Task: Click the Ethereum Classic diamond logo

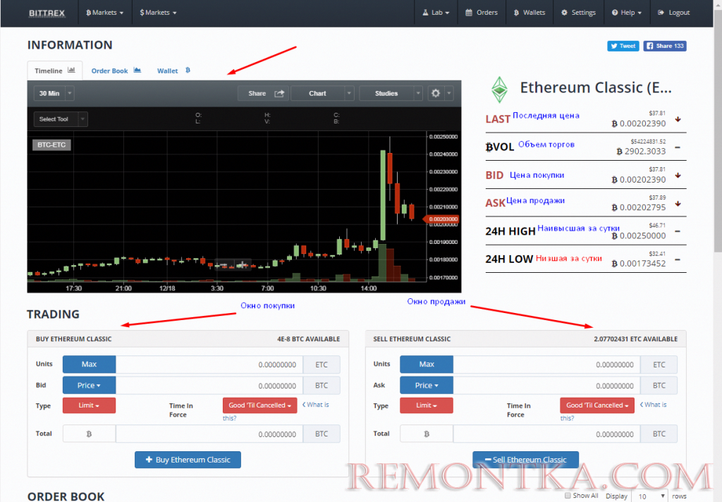Action: (499, 90)
